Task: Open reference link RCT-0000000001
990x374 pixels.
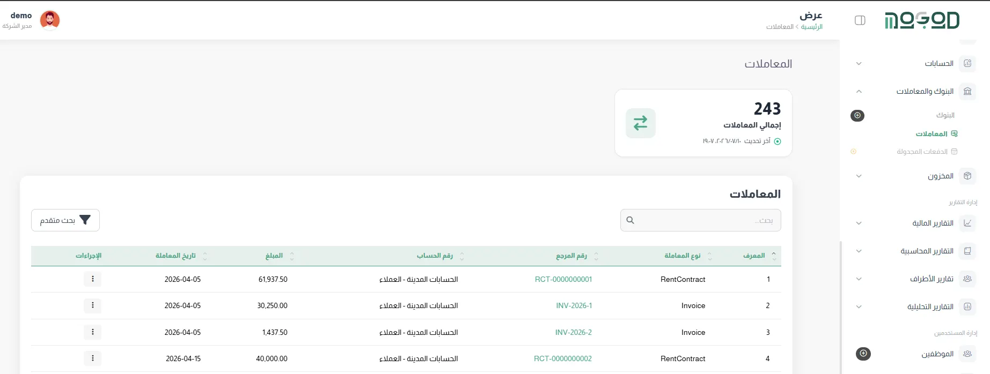Action: 563,279
